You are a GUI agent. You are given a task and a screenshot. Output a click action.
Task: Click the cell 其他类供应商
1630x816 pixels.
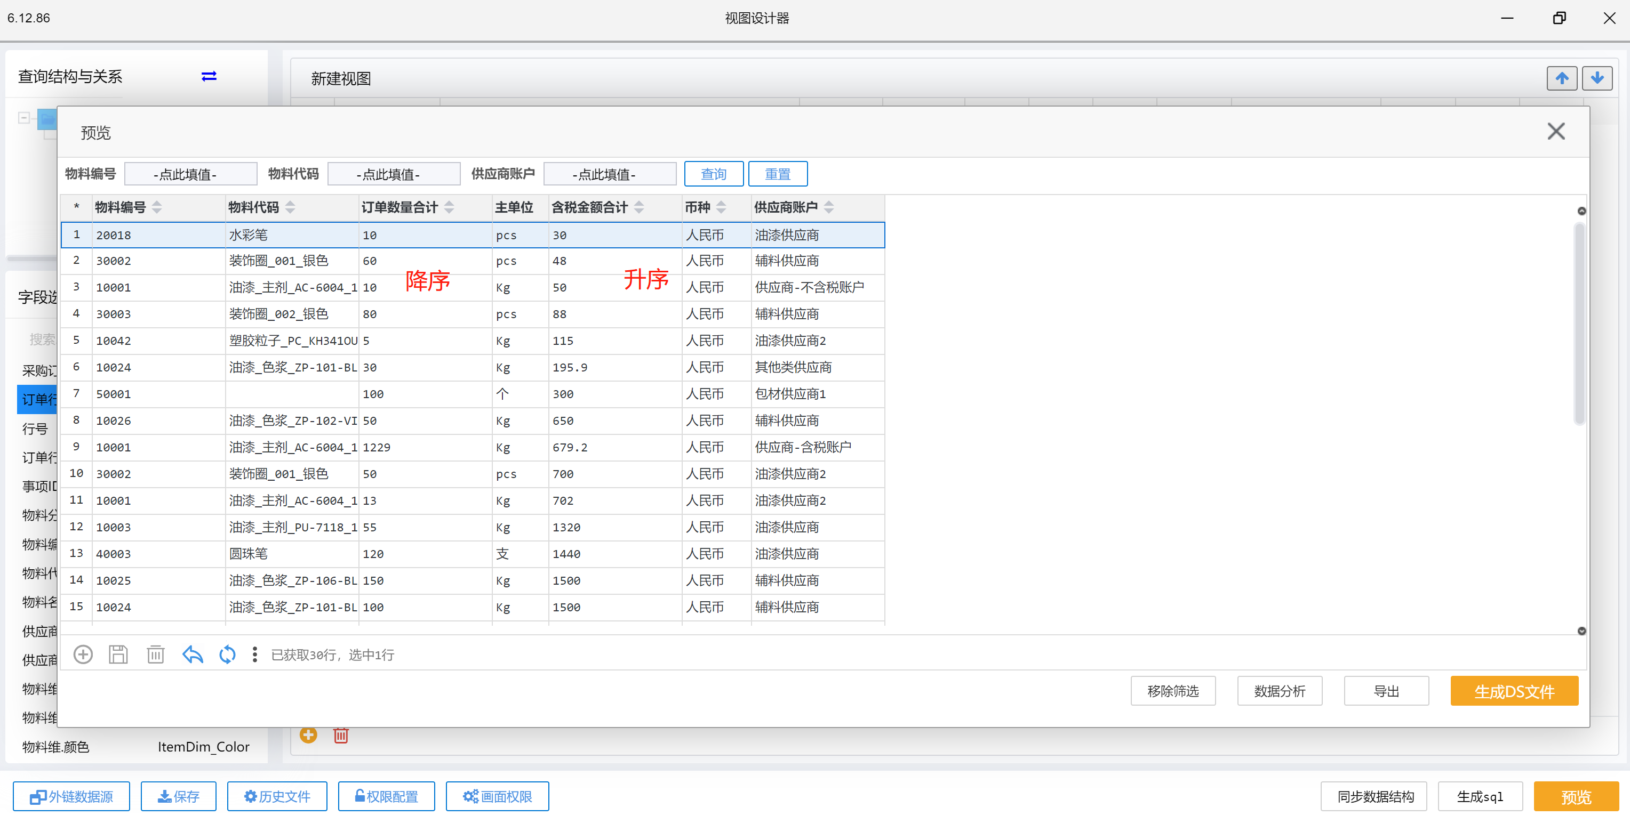pyautogui.click(x=817, y=367)
